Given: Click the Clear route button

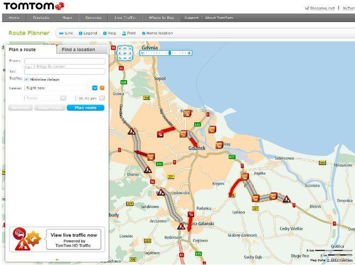Looking at the screenshot, I should [50, 108].
